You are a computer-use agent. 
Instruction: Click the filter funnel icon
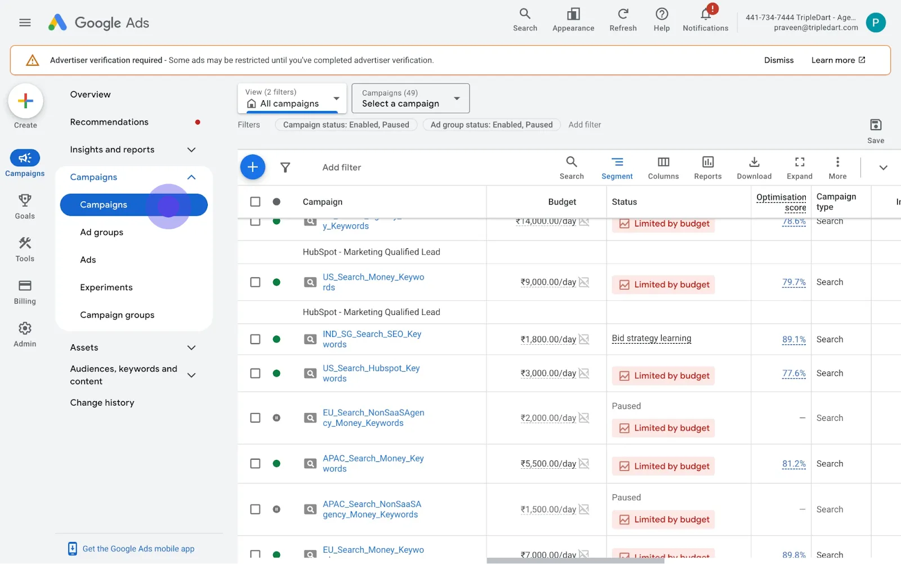286,167
